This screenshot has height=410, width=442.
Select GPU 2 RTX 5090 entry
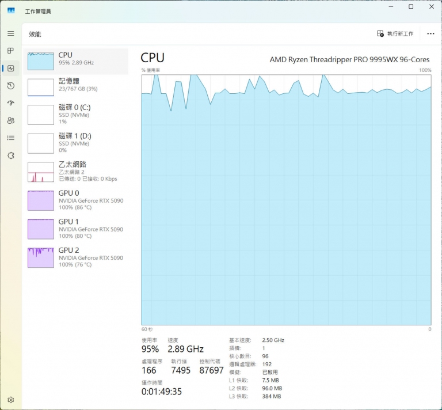(78, 257)
